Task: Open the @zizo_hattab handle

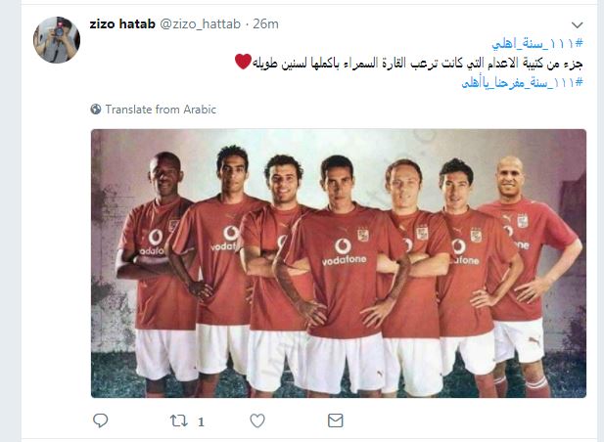Action: point(200,23)
